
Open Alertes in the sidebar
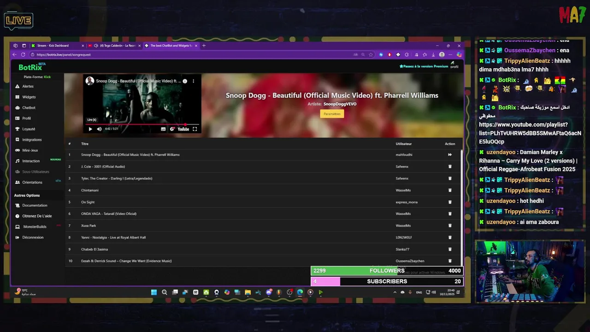click(28, 86)
